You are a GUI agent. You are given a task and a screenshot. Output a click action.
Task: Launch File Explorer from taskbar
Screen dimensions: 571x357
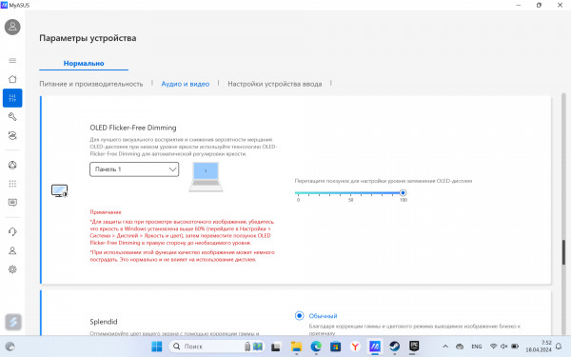pyautogui.click(x=296, y=347)
